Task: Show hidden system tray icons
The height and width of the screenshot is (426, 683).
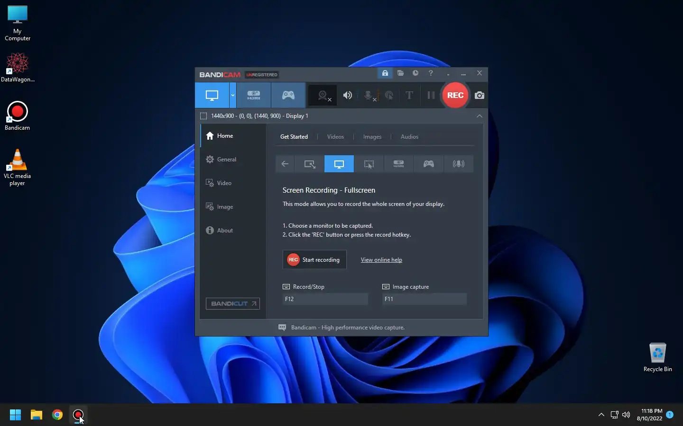Action: coord(601,415)
